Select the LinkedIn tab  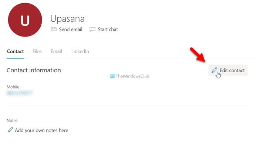click(80, 52)
